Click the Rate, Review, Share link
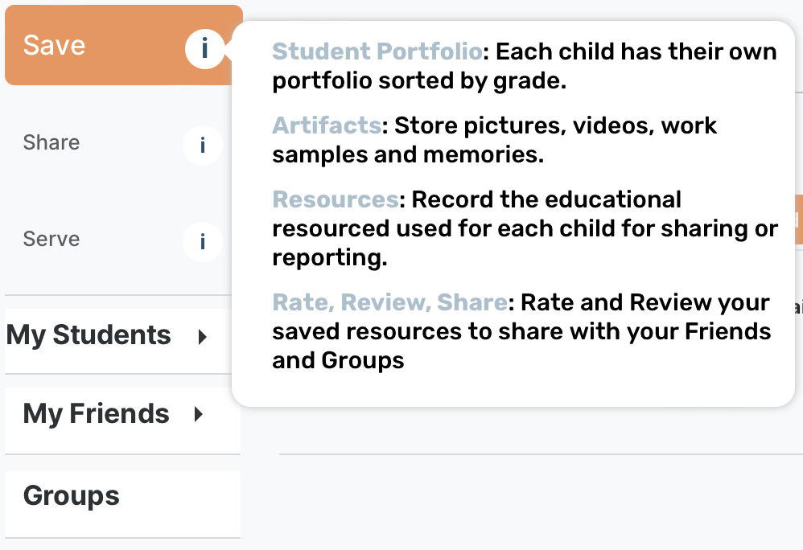Viewport: 803px width, 550px height. (389, 302)
